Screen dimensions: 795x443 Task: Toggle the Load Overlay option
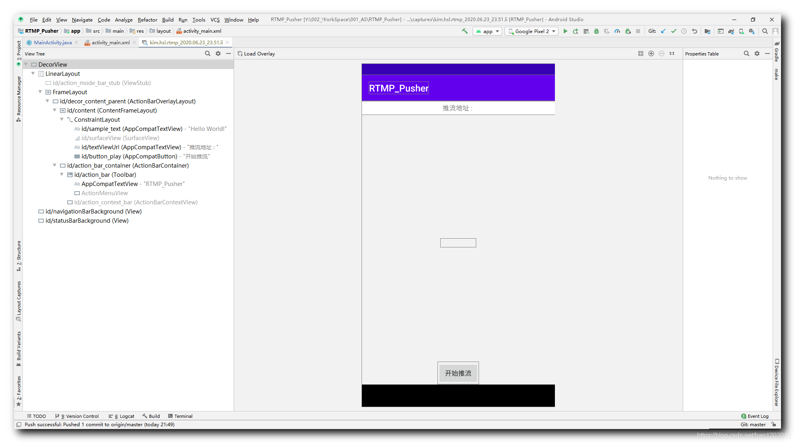256,53
